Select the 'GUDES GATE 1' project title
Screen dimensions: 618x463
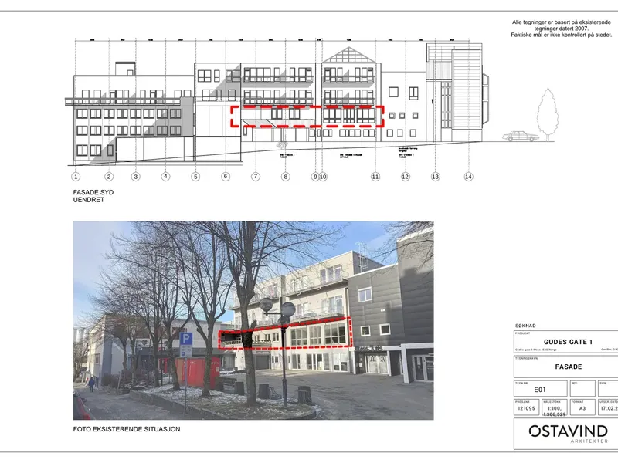point(568,342)
